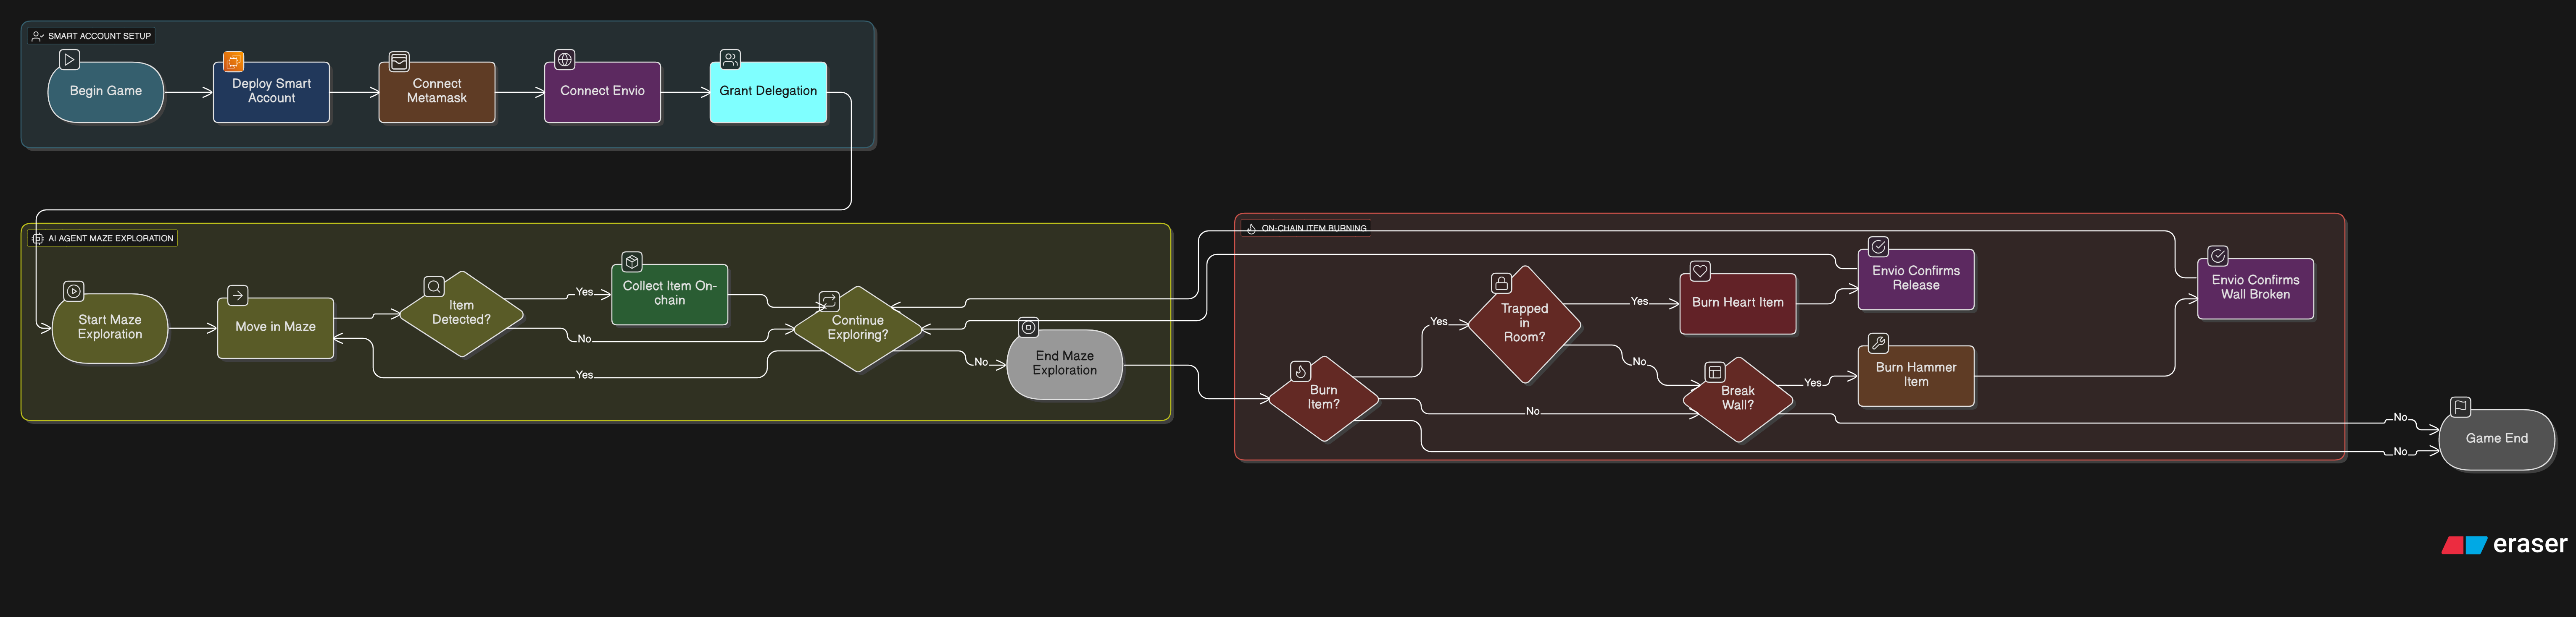This screenshot has width=2576, height=617.
Task: Click the orange icon on Deploy Smart Account
Action: 233,61
